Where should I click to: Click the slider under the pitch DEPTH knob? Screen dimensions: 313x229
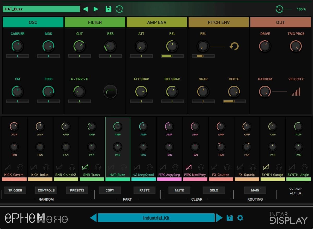click(x=234, y=101)
